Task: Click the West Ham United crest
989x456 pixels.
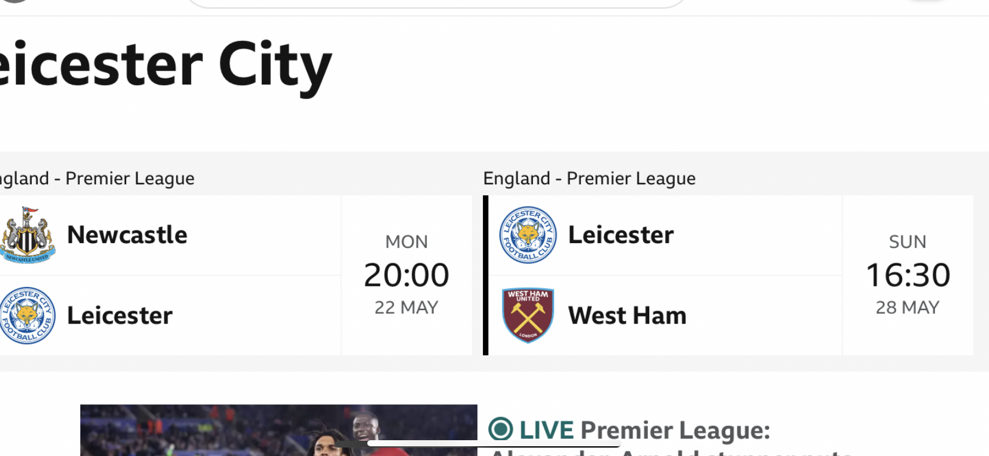Action: click(528, 316)
